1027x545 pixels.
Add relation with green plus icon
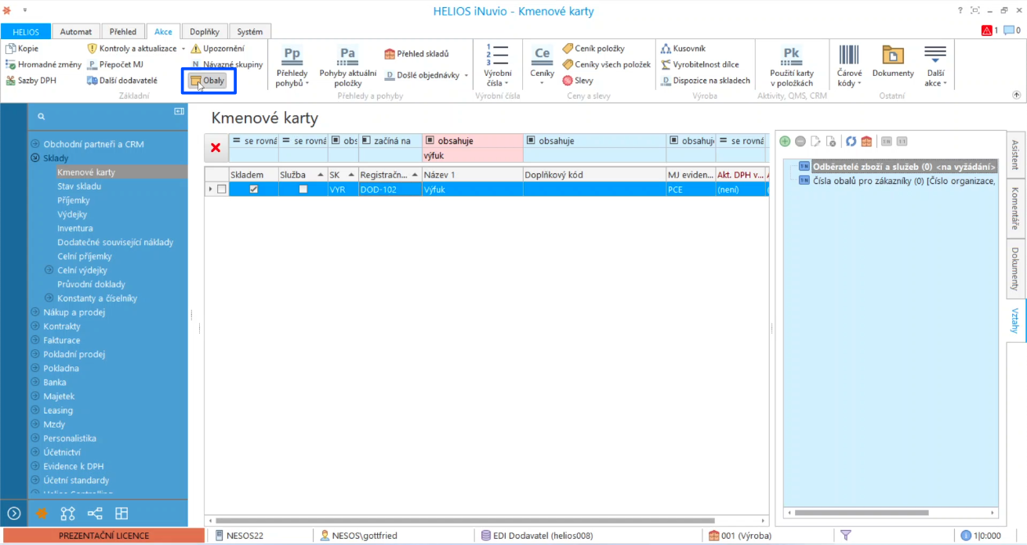pyautogui.click(x=785, y=141)
